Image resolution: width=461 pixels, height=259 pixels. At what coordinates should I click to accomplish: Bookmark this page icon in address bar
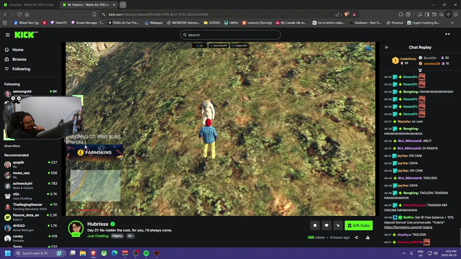pos(94,14)
